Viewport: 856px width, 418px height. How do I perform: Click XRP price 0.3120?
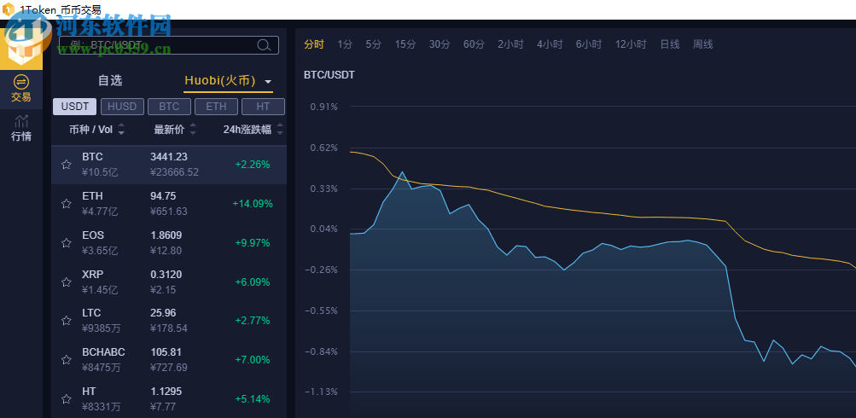coord(166,275)
